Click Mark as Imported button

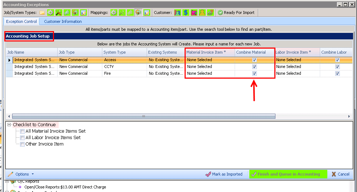[x=224, y=174]
